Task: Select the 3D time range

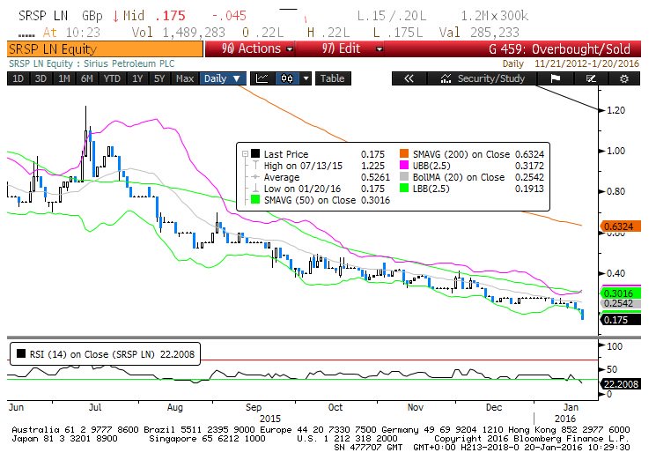Action: 41,78
